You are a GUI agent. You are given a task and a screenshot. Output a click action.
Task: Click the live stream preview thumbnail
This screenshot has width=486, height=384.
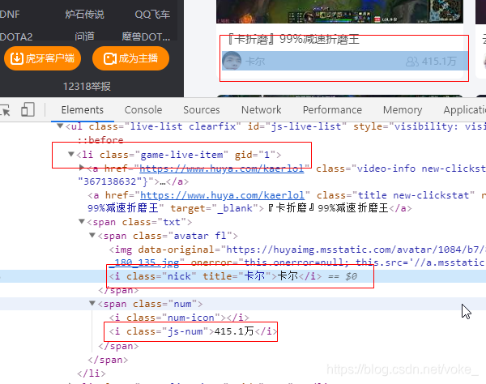[x=339, y=11]
